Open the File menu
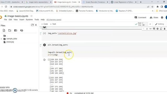Screen dimensions: 167x94 pos(5,20)
